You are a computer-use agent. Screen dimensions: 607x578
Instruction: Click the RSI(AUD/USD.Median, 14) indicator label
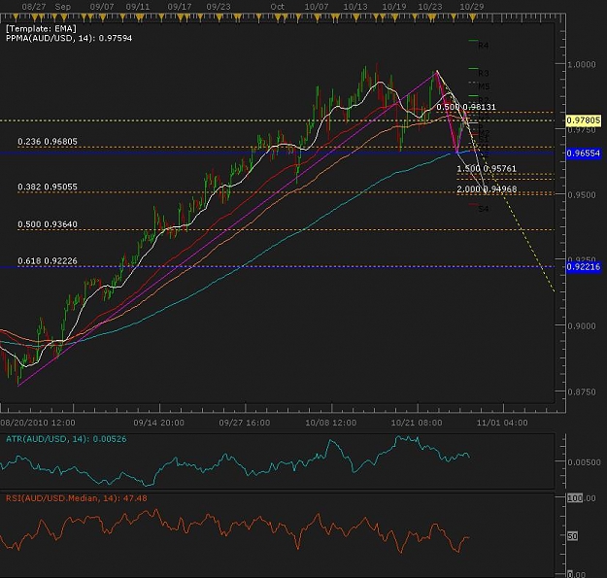click(x=77, y=498)
